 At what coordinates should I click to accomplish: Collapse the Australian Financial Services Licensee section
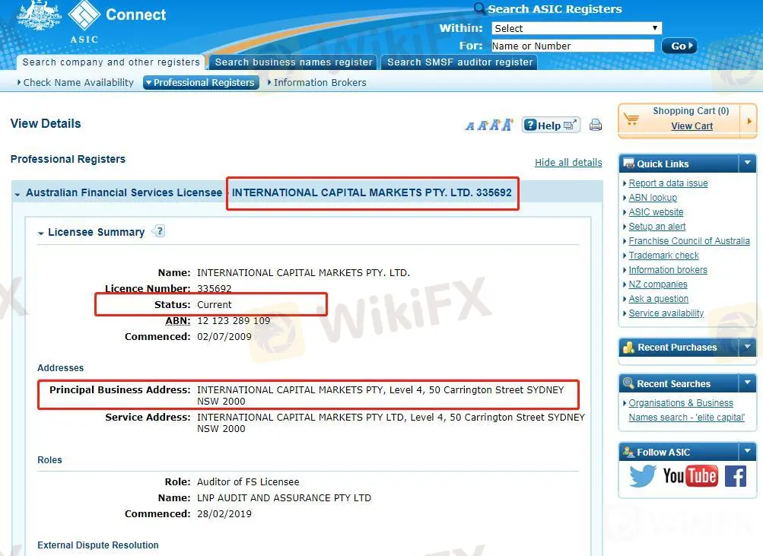17,194
